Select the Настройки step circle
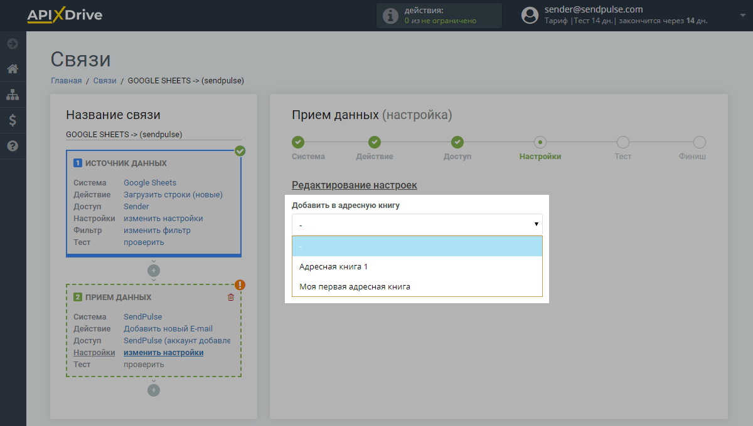 point(540,142)
